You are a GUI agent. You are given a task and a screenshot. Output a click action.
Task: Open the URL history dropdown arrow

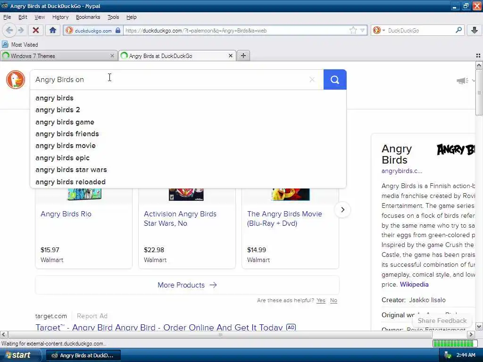pyautogui.click(x=363, y=30)
